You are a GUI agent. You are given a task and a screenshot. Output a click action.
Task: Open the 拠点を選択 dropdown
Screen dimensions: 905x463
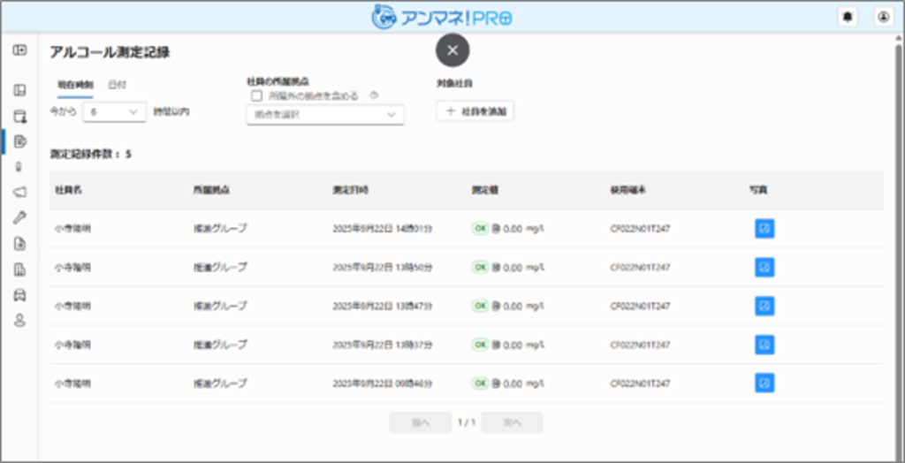(324, 115)
